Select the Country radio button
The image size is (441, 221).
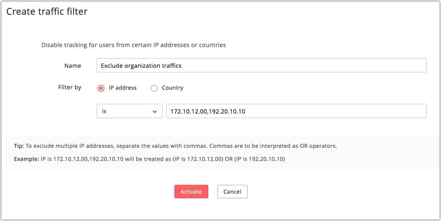(154, 88)
